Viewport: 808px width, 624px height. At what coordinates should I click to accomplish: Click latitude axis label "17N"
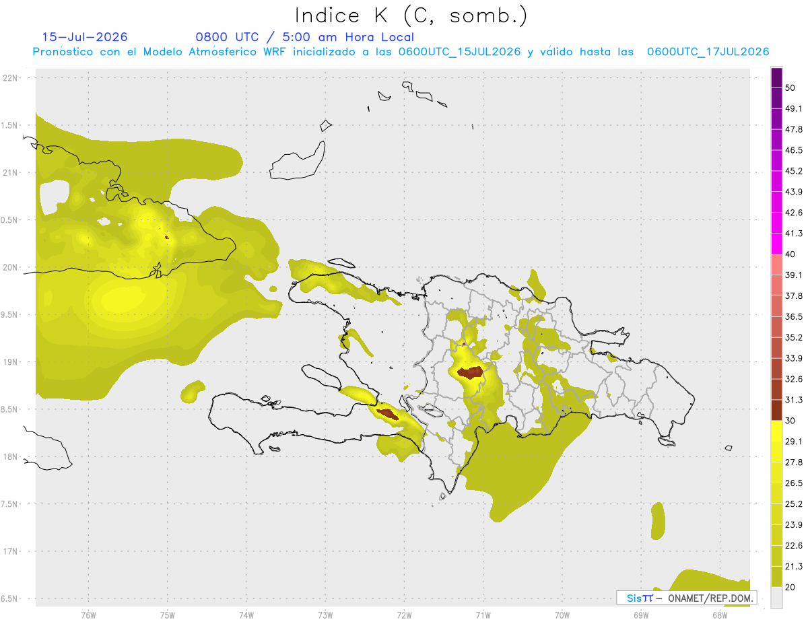[11, 551]
